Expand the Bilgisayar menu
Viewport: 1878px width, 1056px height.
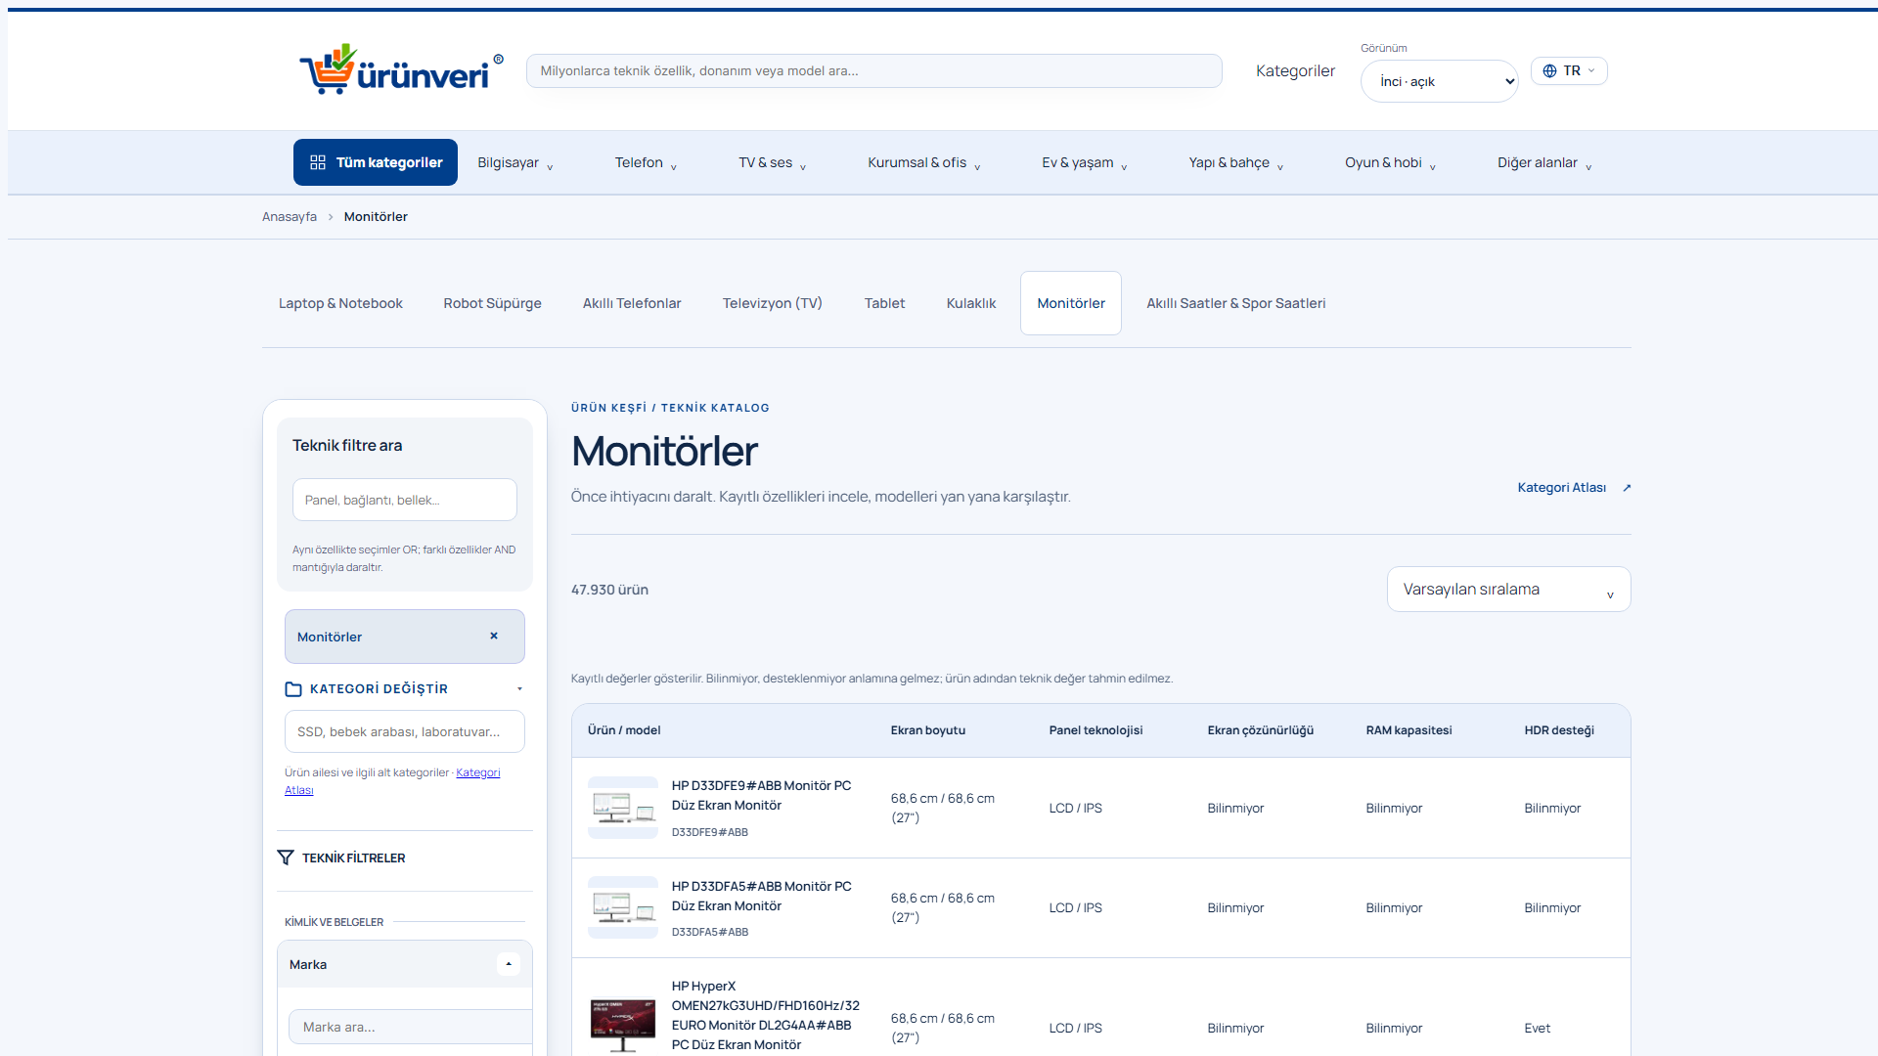pos(515,162)
